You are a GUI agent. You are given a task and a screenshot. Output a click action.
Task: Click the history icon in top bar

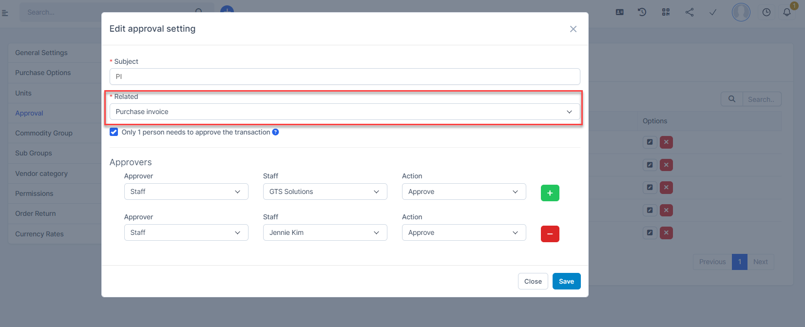pos(642,12)
